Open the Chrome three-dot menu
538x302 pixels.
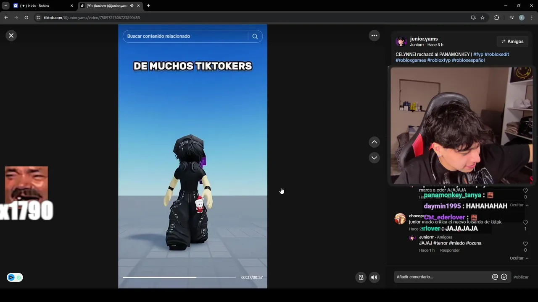532,18
